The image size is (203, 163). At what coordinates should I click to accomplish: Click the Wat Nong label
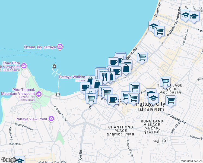[x=193, y=8]
